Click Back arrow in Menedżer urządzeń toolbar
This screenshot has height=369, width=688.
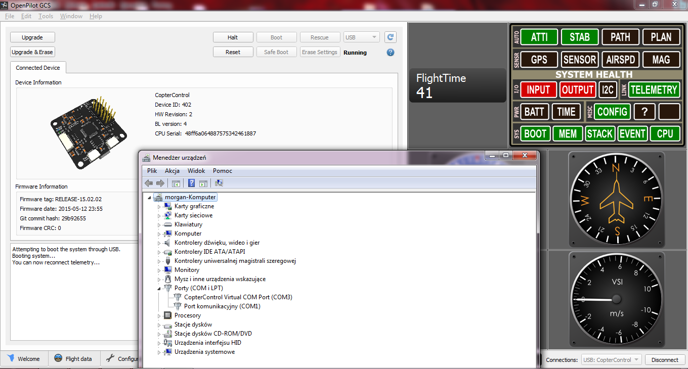[149, 183]
